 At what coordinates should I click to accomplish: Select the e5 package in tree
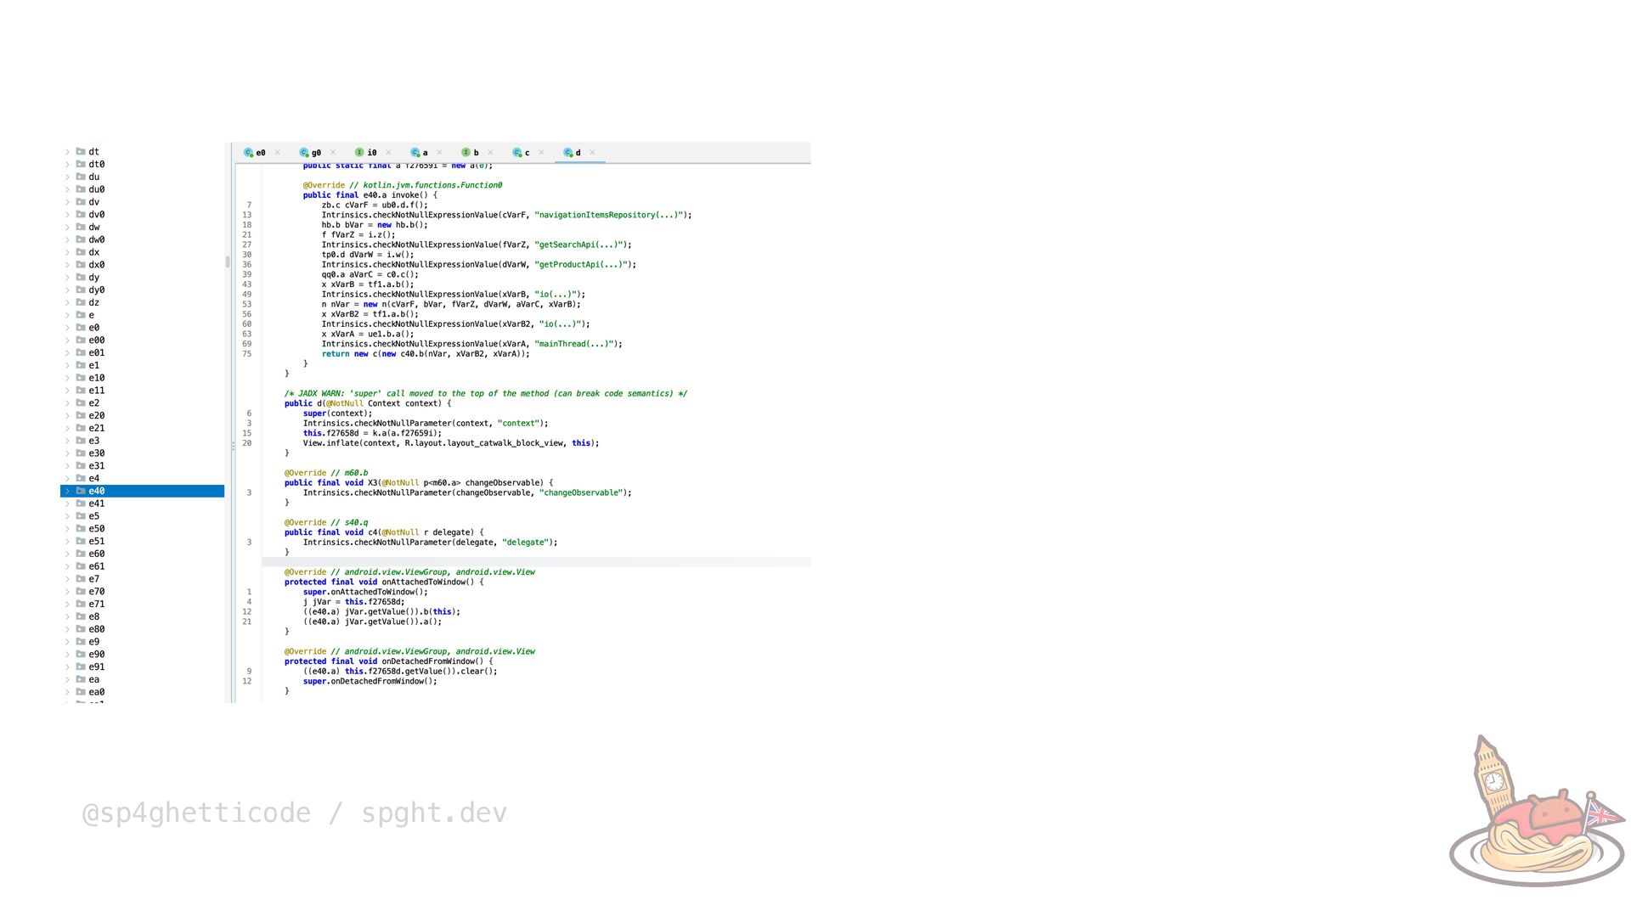[93, 516]
